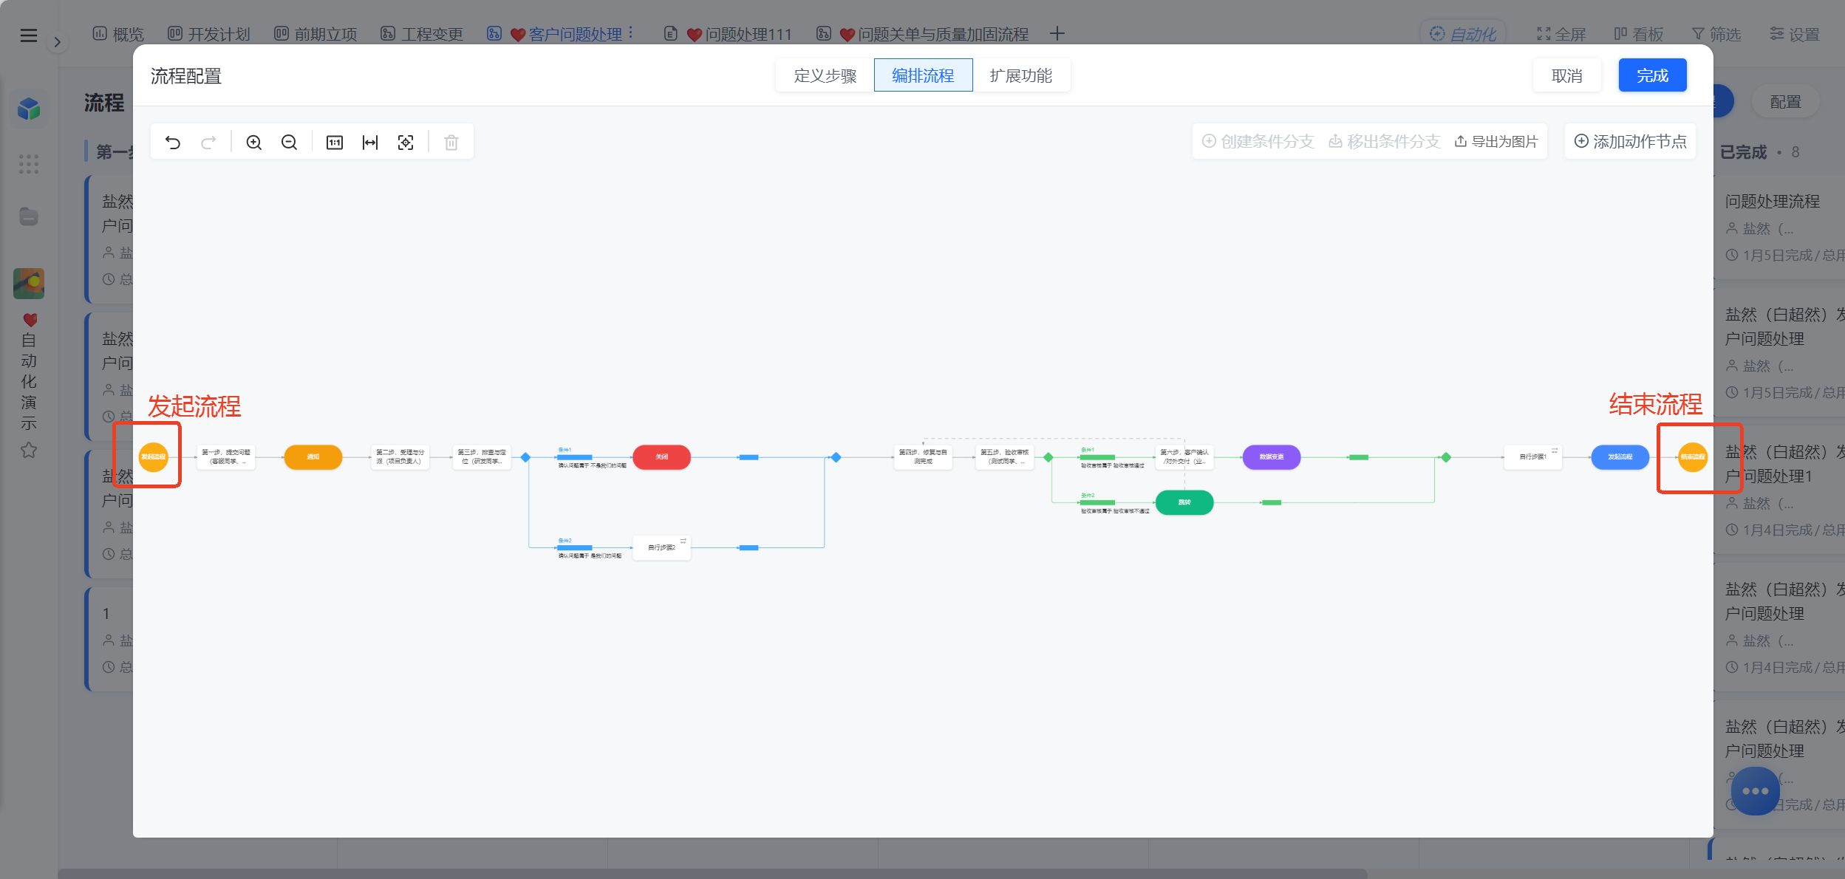Finish flow configuration with 完成 button

click(1652, 75)
